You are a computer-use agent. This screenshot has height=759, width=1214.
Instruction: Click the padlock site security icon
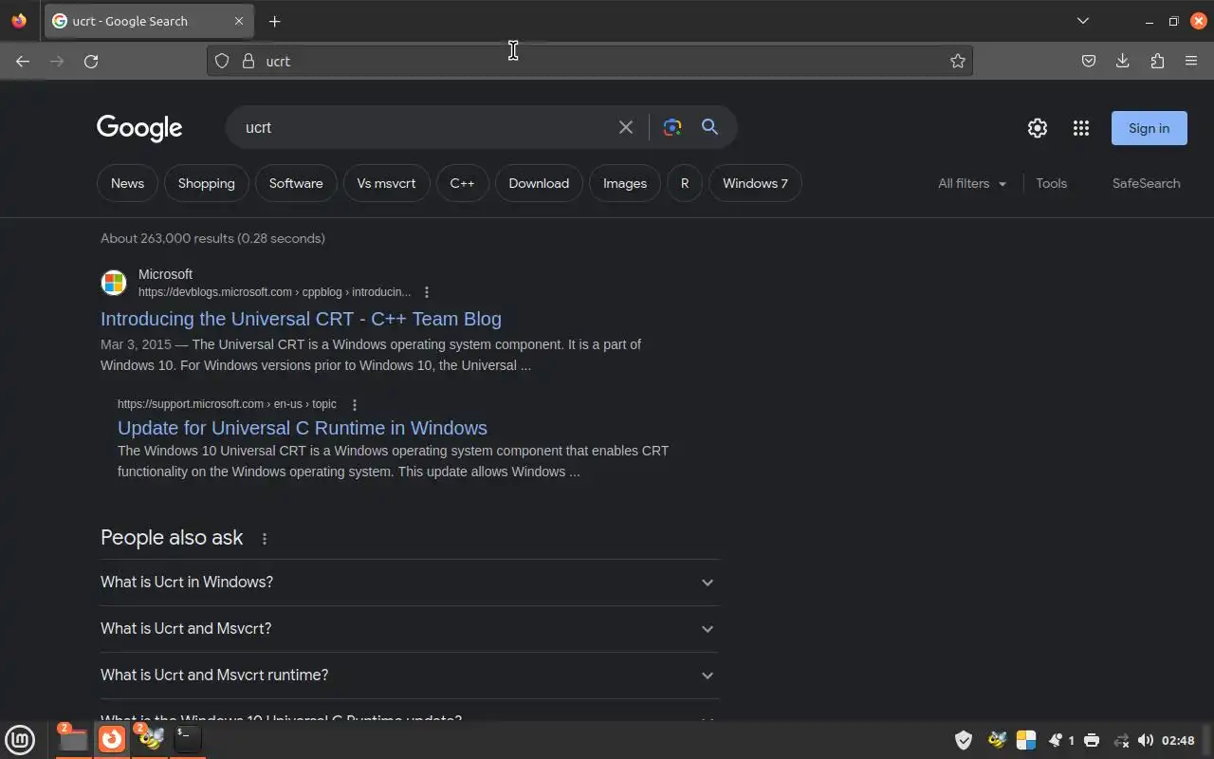248,61
